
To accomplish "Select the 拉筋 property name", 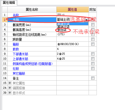I will [x=16, y=69].
